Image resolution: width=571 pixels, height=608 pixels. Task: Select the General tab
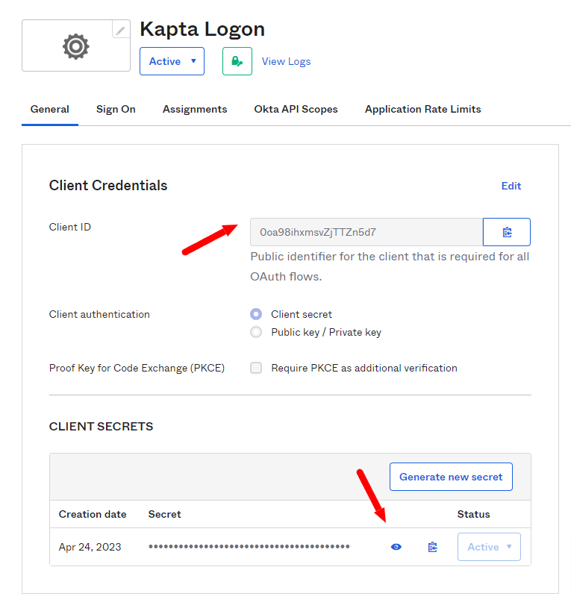coord(50,109)
